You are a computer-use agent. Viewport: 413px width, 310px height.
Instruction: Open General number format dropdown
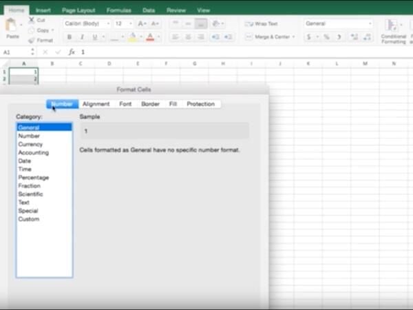coord(339,23)
